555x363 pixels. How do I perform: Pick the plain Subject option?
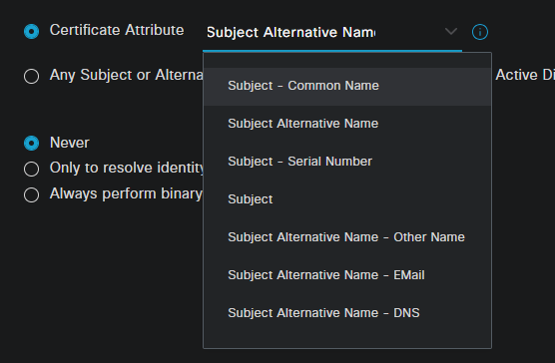[347, 199]
